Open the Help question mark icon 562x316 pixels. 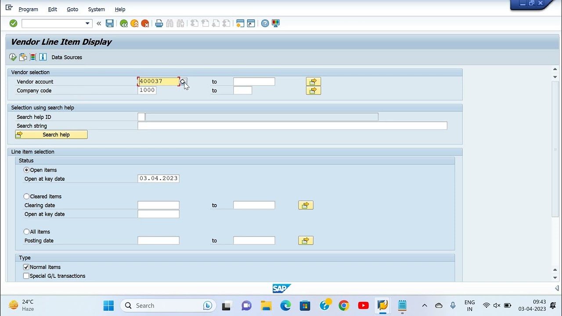click(x=265, y=23)
